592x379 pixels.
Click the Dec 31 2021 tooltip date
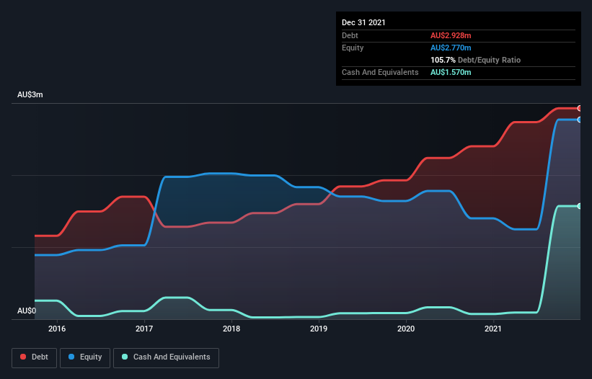tap(363, 22)
